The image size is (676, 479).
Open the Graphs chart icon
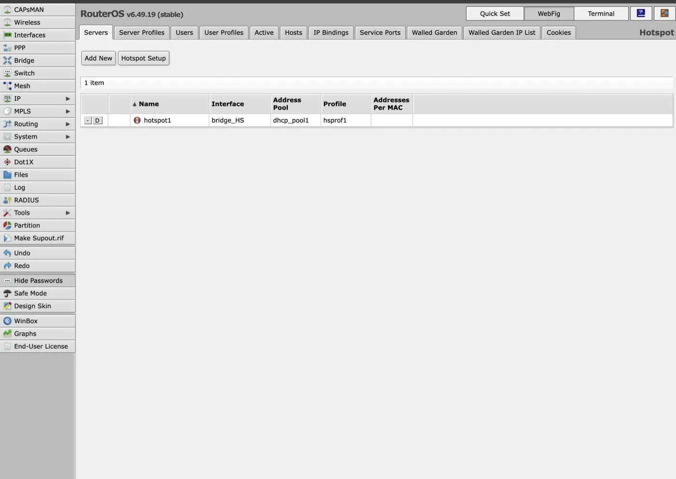pos(7,334)
